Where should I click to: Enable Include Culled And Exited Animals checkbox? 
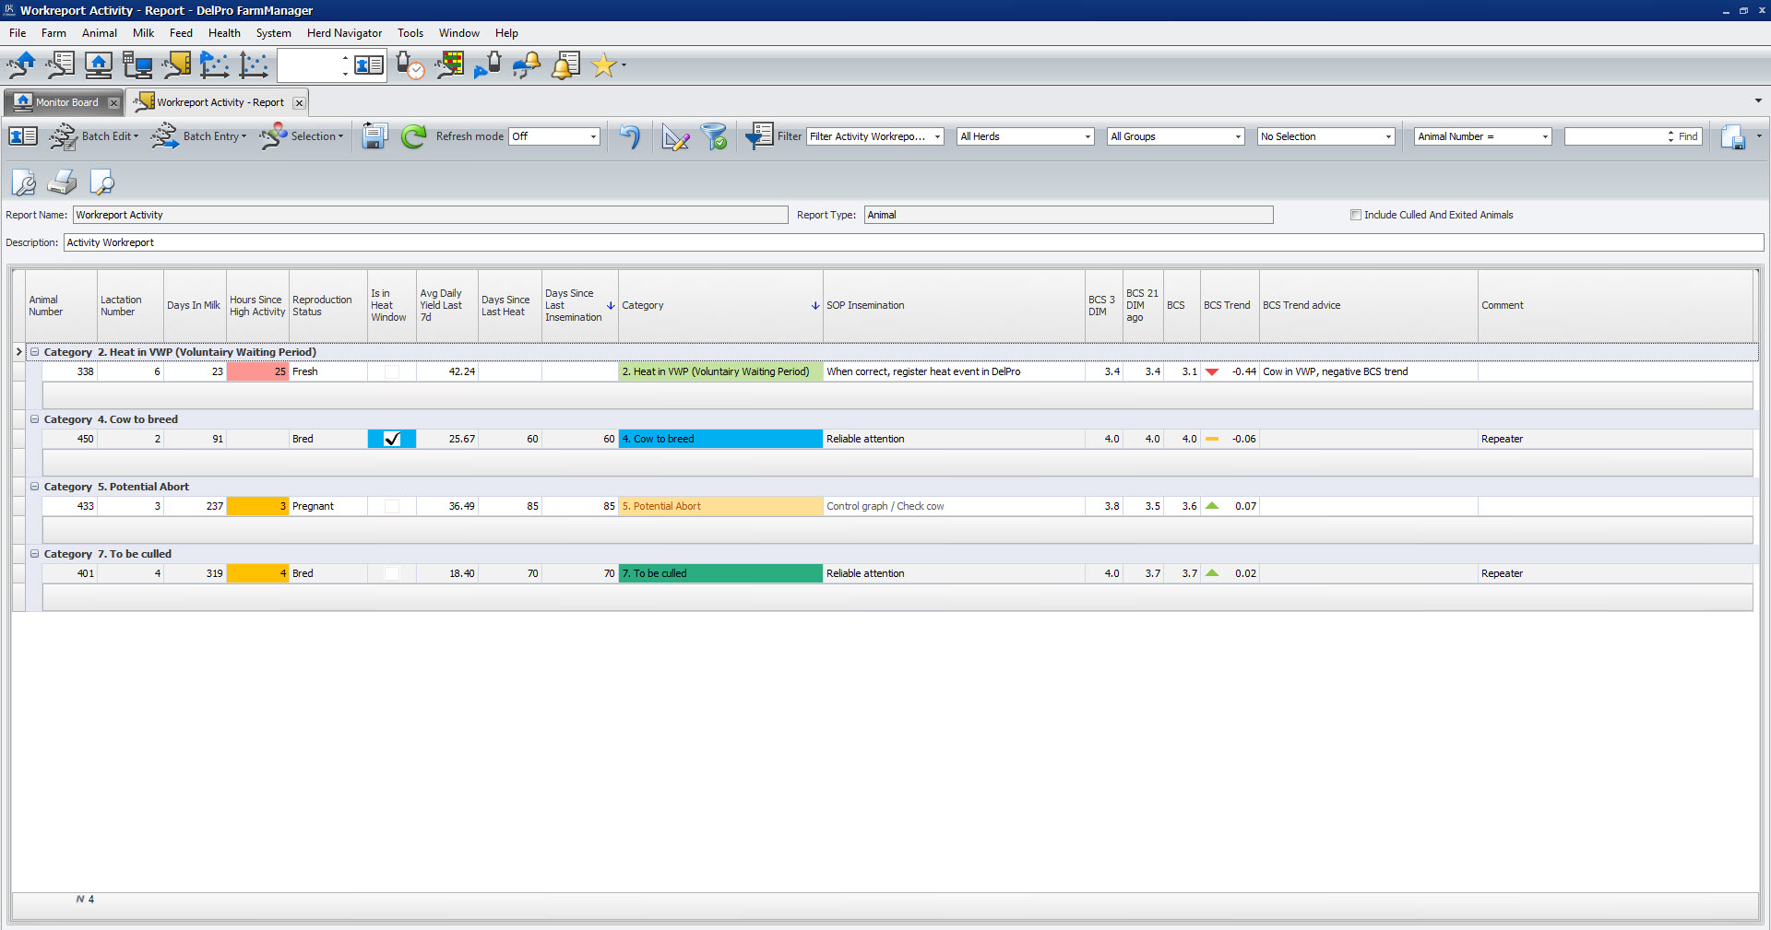[1355, 215]
